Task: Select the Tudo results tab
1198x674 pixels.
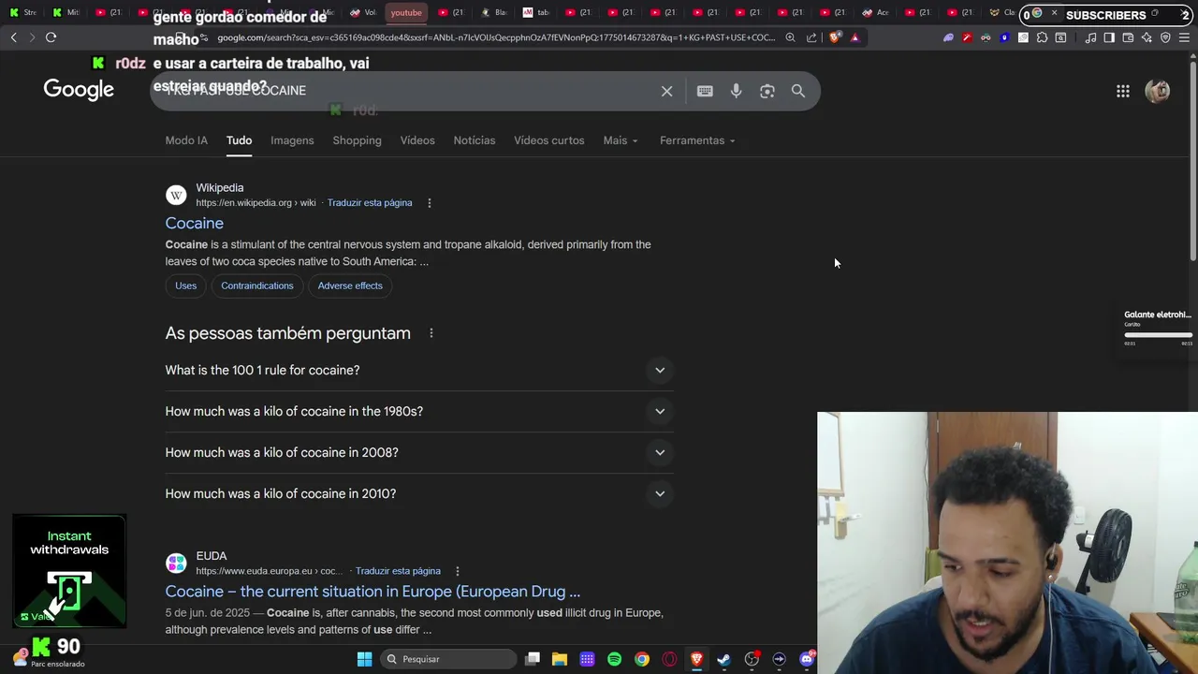Action: tap(239, 140)
